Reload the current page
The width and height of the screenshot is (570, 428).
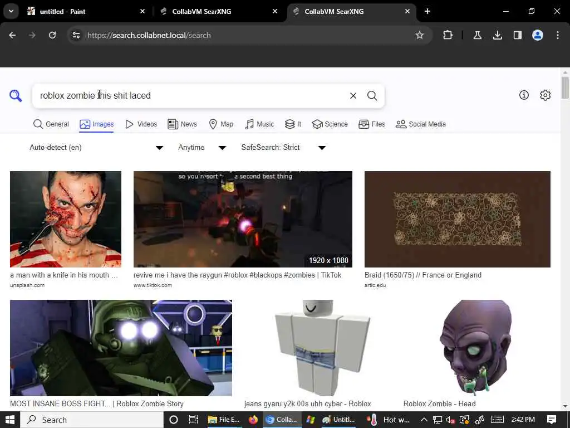pos(52,35)
